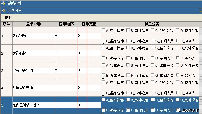Screen dimensions: 202x114
Task: Tick H_领料人 in row 4
Action: pos(177,93)
